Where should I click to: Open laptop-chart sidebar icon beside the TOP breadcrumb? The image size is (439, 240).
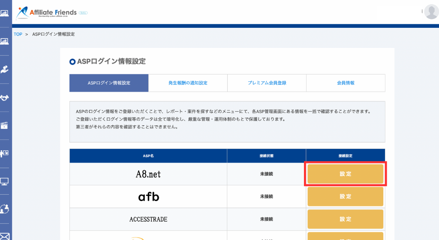point(4,41)
